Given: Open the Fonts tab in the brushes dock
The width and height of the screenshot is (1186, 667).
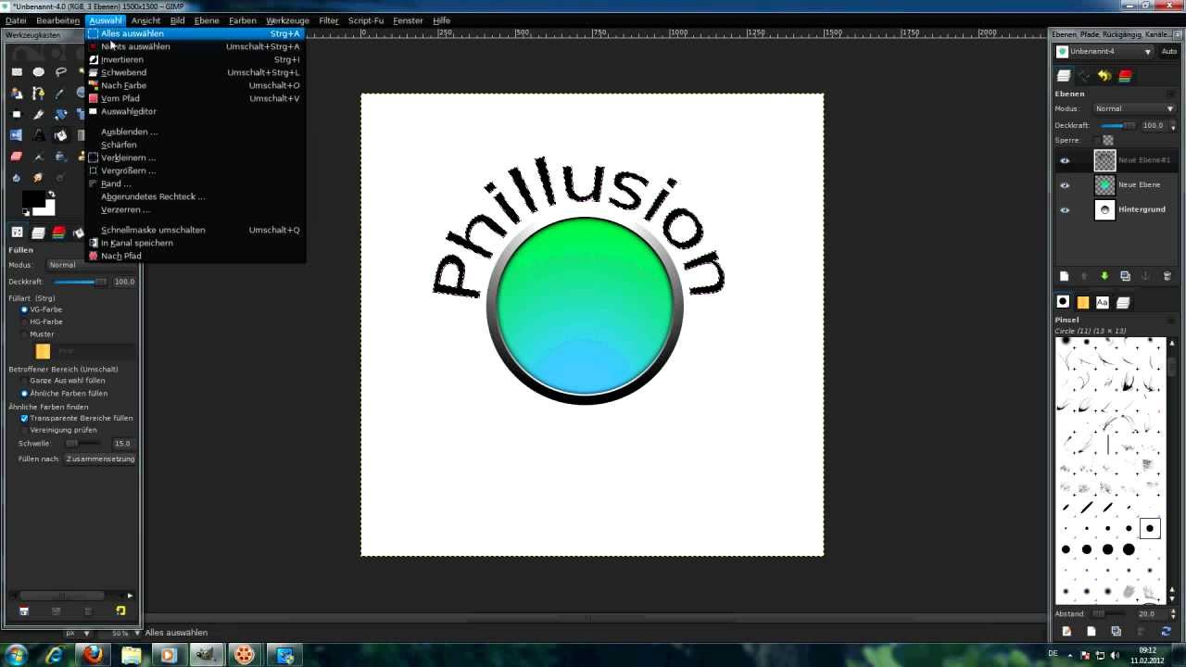Looking at the screenshot, I should click(1103, 302).
